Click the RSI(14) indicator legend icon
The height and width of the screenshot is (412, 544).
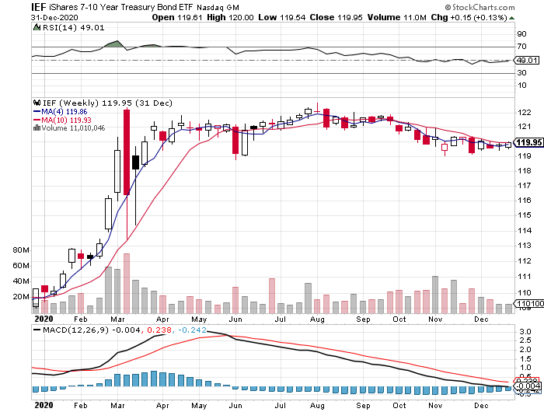click(x=37, y=27)
